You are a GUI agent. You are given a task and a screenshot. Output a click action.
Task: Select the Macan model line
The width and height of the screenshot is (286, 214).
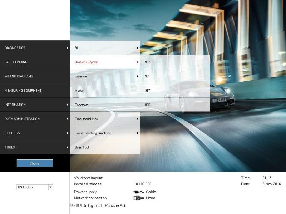click(105, 90)
